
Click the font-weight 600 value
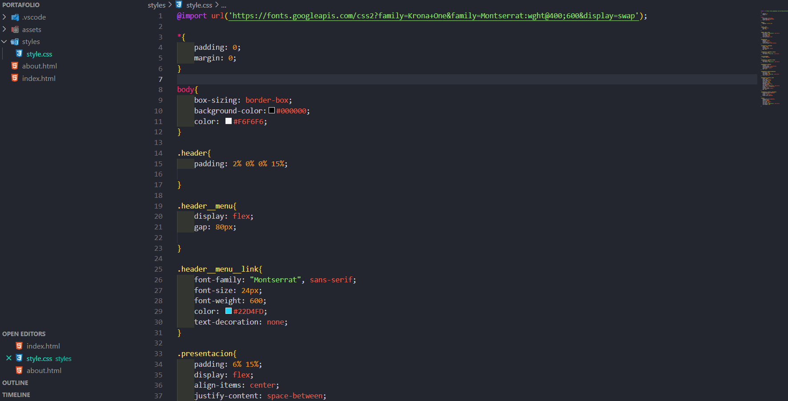[x=256, y=301]
